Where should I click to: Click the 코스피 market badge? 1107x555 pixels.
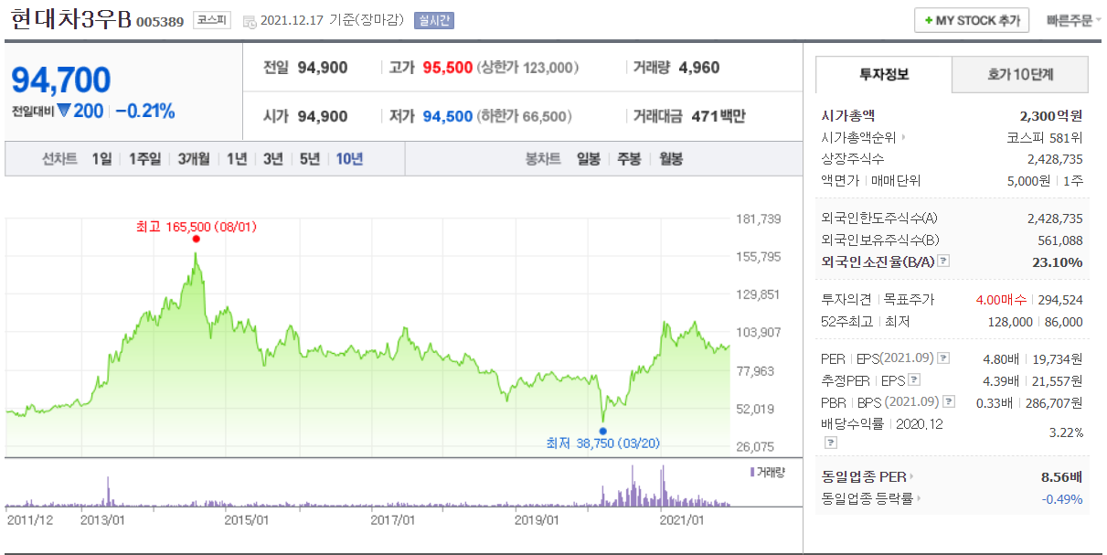point(213,20)
